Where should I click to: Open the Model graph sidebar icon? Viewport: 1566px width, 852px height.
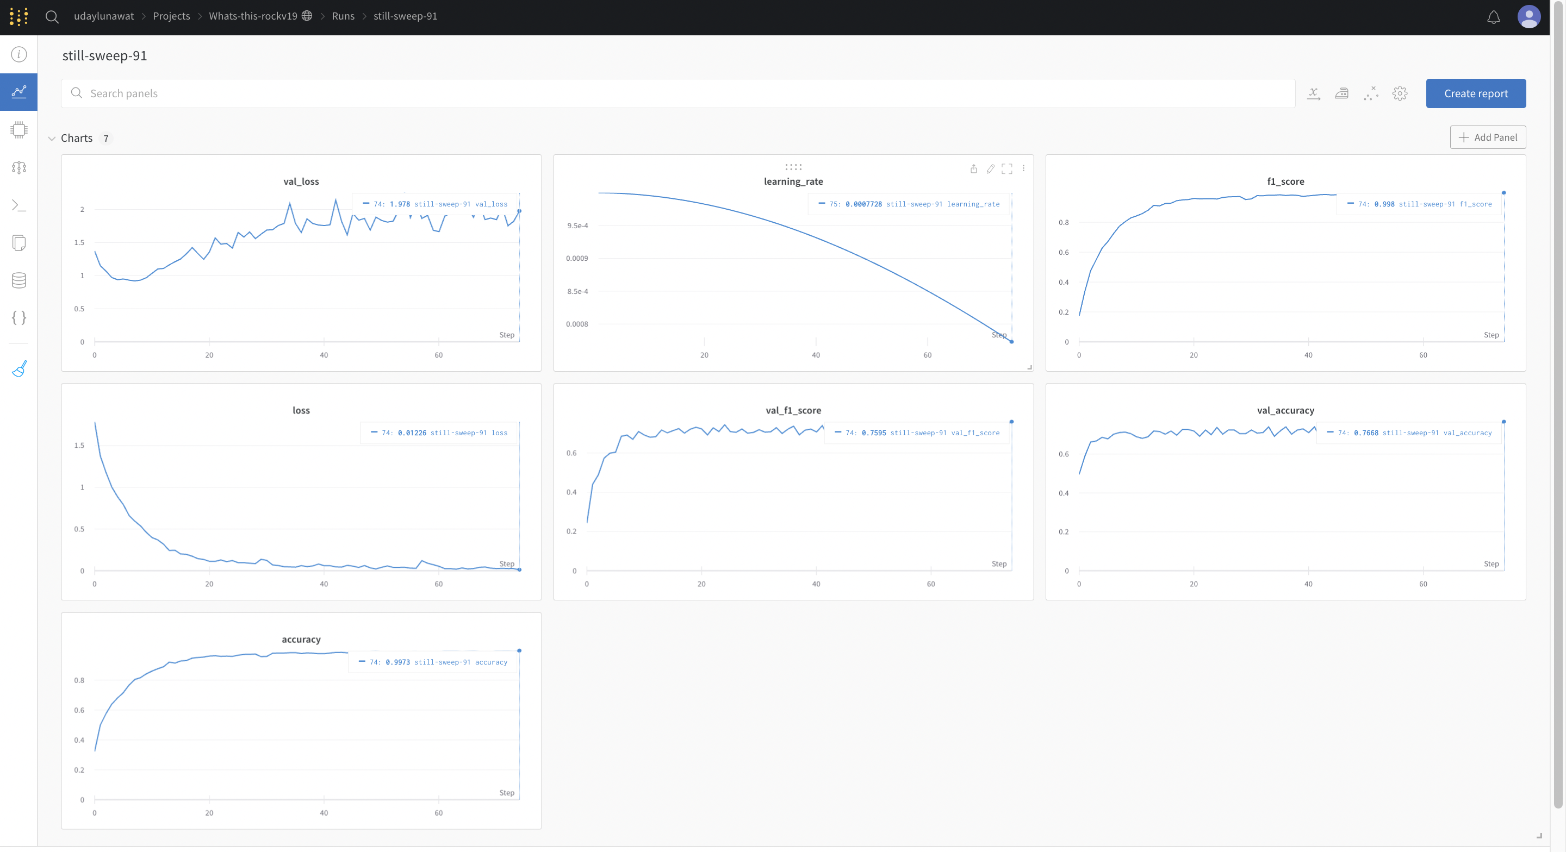pos(19,167)
